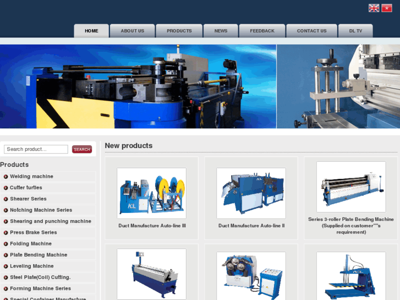Open Press Brake Series link
Viewport: 400px width, 300px height.
point(34,233)
